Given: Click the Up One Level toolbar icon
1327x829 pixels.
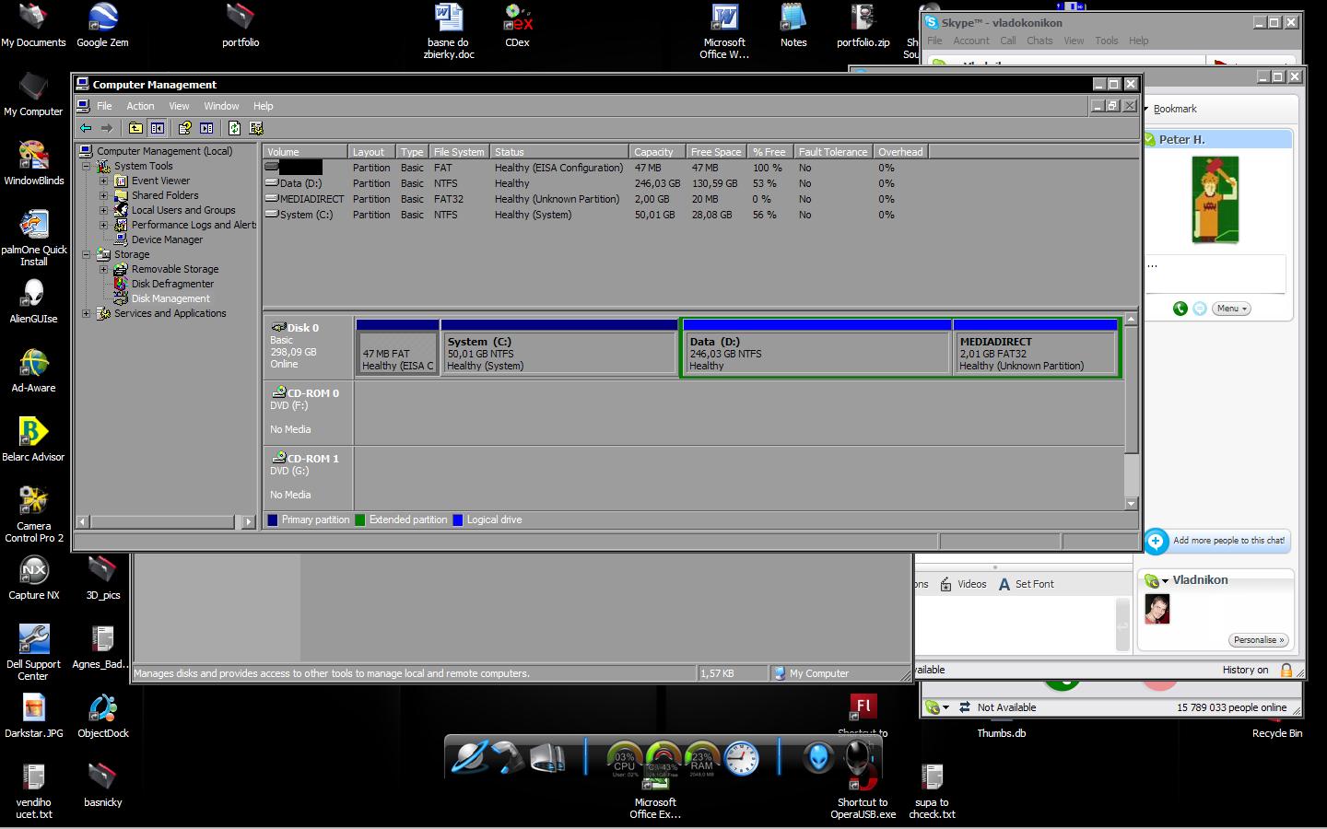Looking at the screenshot, I should pyautogui.click(x=135, y=128).
